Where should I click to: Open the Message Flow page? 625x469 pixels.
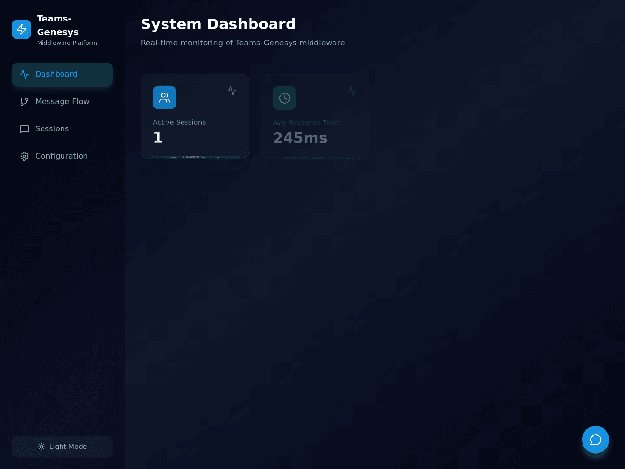[x=62, y=102]
